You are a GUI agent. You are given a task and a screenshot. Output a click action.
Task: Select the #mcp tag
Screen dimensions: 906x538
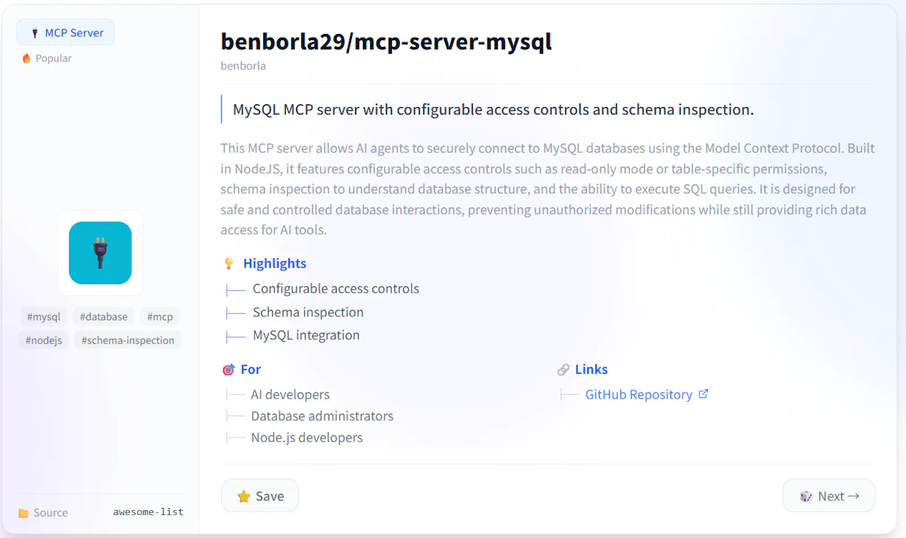[x=160, y=316]
